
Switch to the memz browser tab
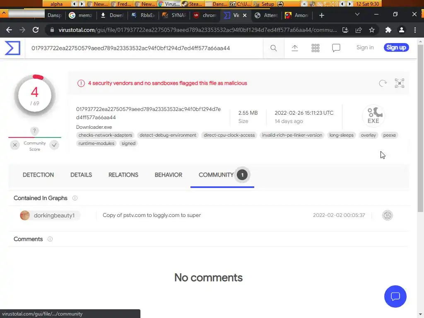(x=80, y=15)
